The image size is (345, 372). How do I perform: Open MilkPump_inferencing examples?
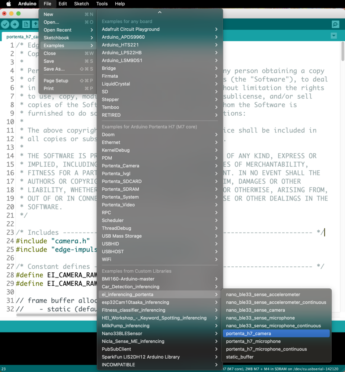pyautogui.click(x=160, y=326)
